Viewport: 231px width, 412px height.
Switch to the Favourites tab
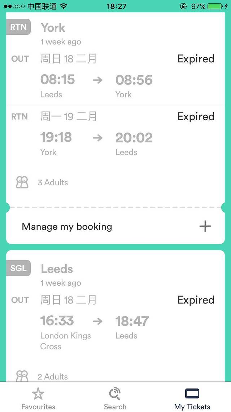pyautogui.click(x=38, y=407)
